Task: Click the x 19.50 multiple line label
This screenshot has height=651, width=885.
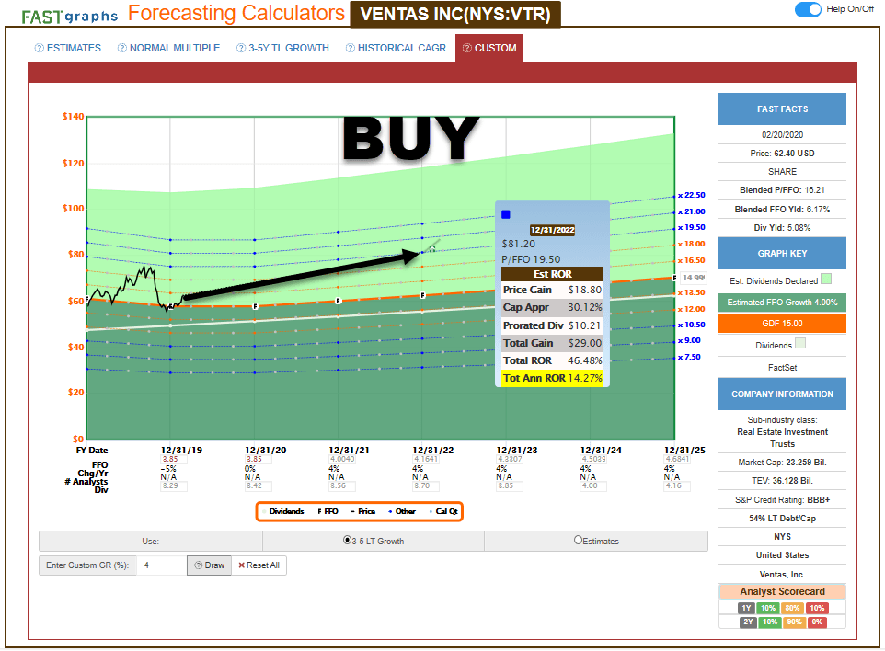Action: tap(692, 227)
